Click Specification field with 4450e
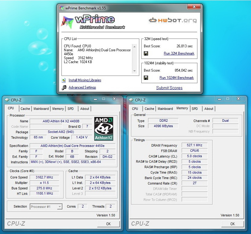Screen dimensions: 251x234 pos(73,146)
